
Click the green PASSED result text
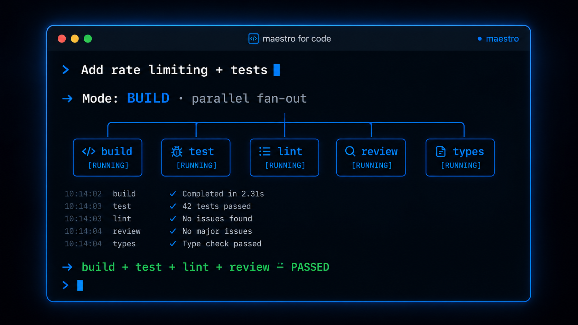tap(310, 267)
